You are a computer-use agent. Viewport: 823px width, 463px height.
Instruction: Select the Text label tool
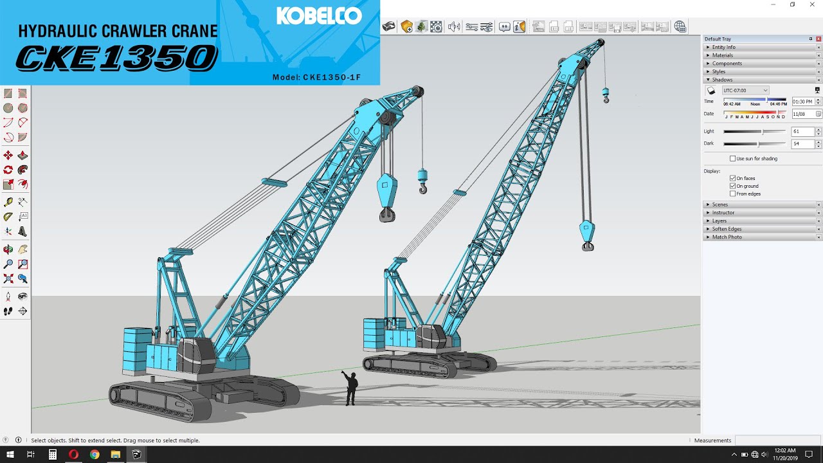point(23,217)
